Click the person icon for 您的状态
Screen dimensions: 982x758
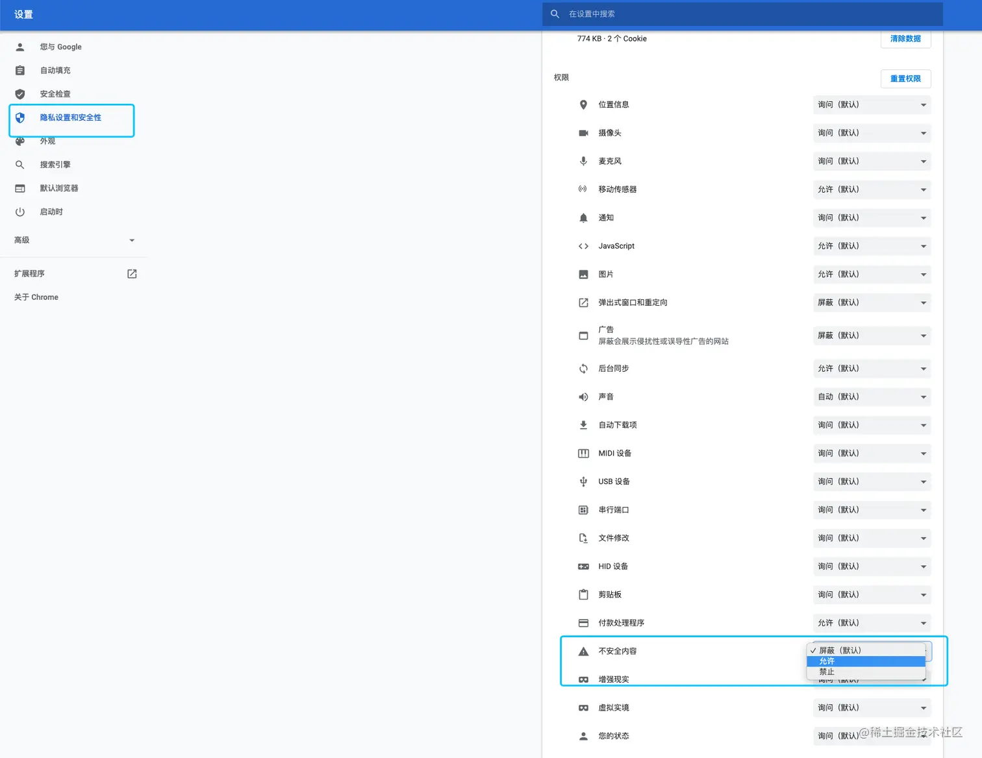click(x=583, y=736)
